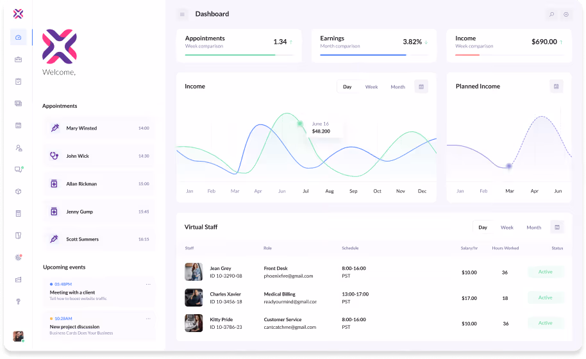Click the Hours Worked column header
This screenshot has height=359, width=586.
(x=505, y=248)
